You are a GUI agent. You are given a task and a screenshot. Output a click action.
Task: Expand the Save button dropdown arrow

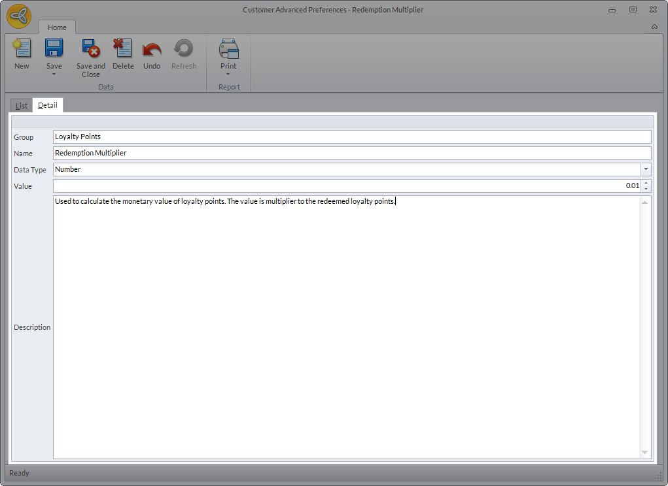(54, 74)
